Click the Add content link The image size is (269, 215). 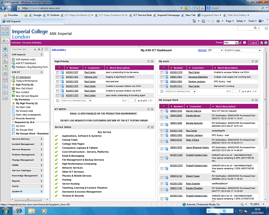pos(58,50)
